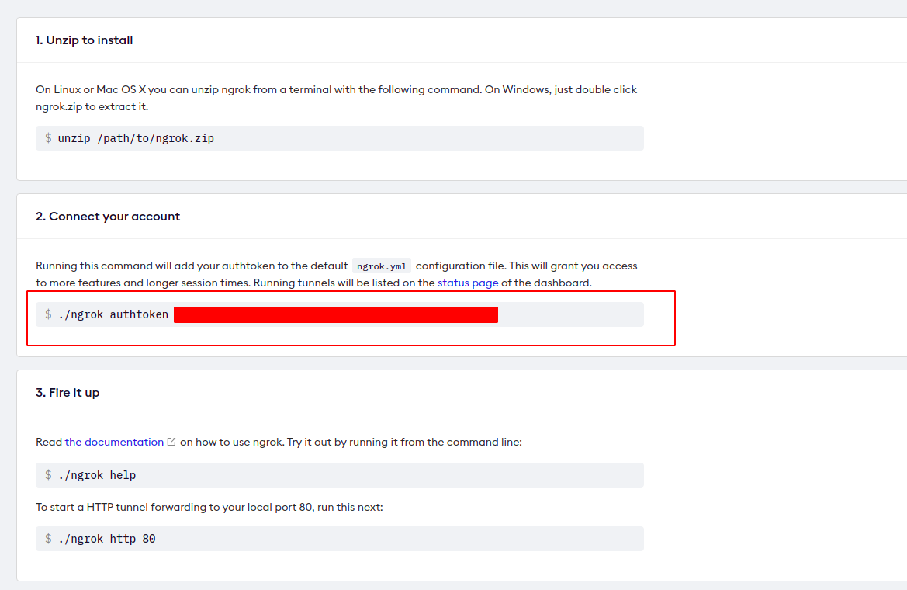This screenshot has width=907, height=590.
Task: Click the external link icon beside the documentation
Action: pos(171,441)
